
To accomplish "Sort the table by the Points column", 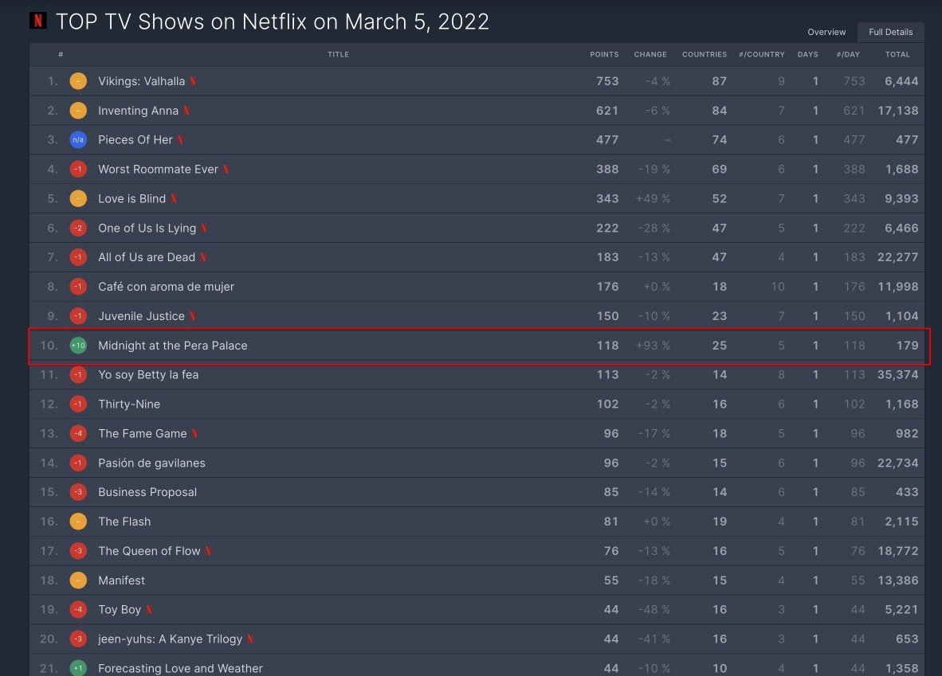I will tap(604, 54).
